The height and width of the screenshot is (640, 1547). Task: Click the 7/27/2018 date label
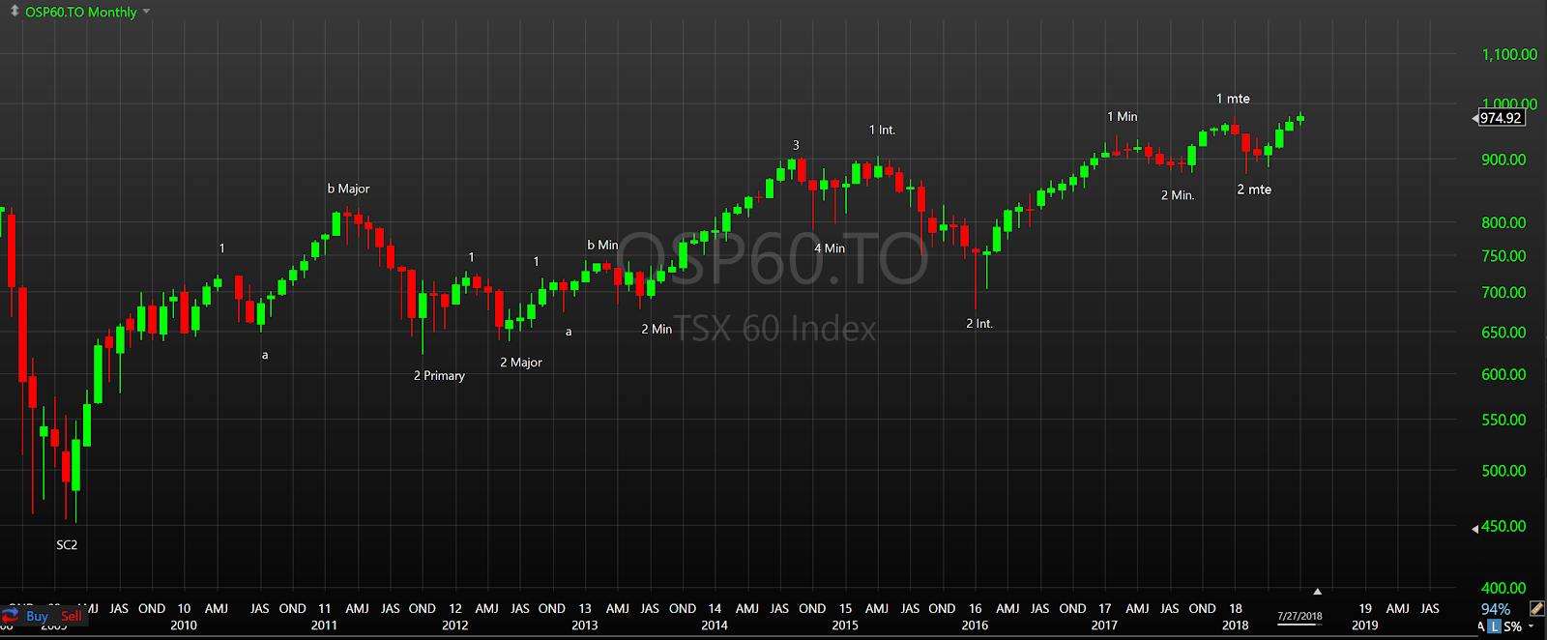[x=1299, y=616]
